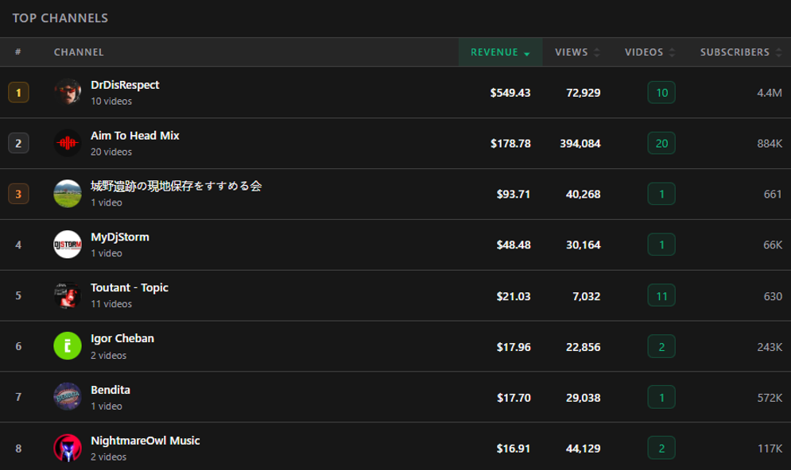Select the Toutant - Topic avatar
Screen dimensions: 791x470
tap(67, 295)
